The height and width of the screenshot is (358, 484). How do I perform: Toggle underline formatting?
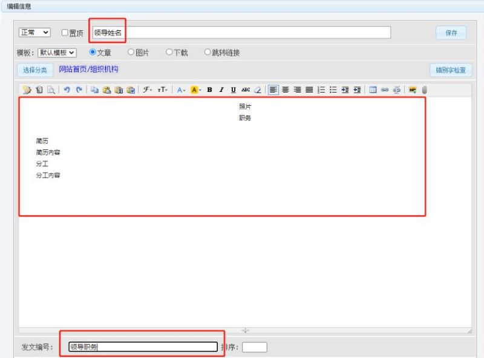point(233,89)
